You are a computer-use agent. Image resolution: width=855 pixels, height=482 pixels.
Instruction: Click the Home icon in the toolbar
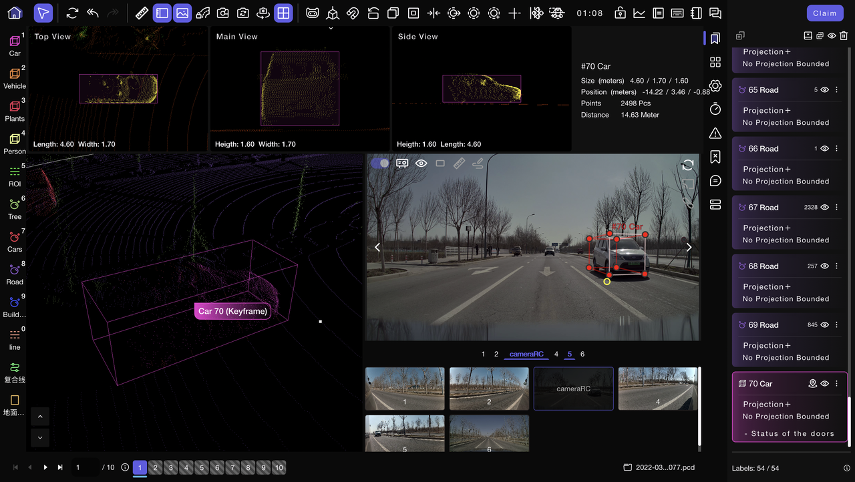click(15, 13)
